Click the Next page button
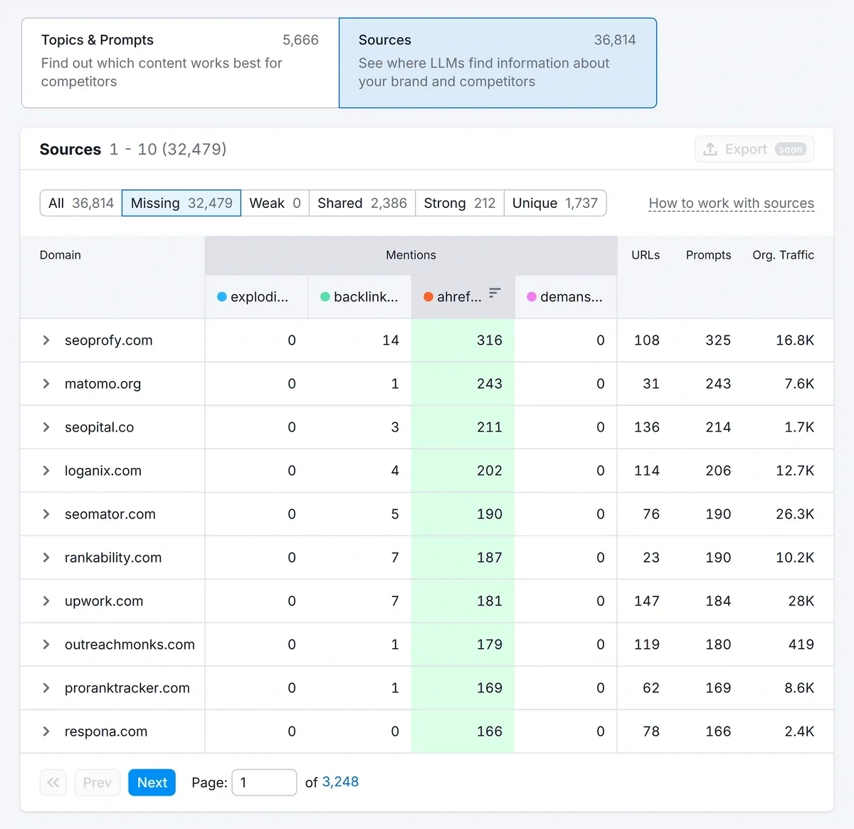This screenshot has width=854, height=829. (x=152, y=782)
